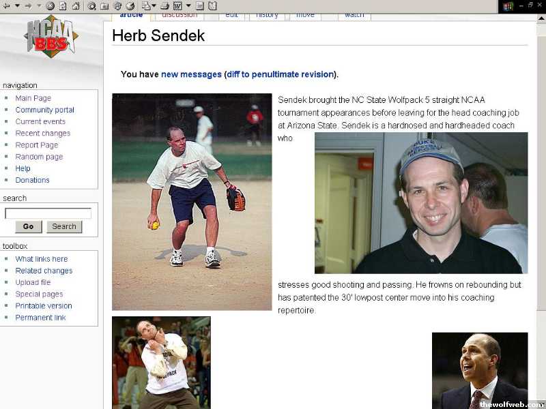Click the Search magnifier toolbar icon
This screenshot has width=546, height=409.
point(91,6)
